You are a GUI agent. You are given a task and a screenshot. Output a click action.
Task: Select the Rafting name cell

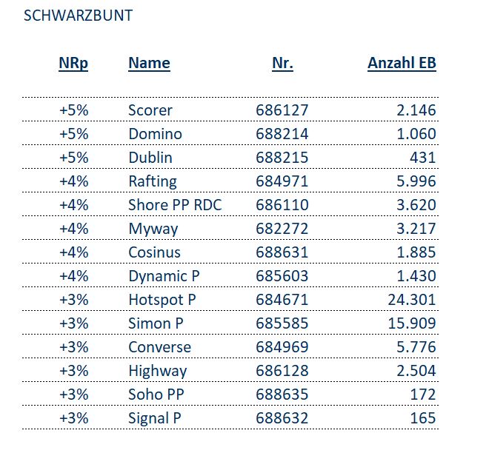[152, 181]
